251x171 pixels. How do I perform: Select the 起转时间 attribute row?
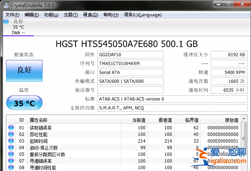[x=123, y=141]
